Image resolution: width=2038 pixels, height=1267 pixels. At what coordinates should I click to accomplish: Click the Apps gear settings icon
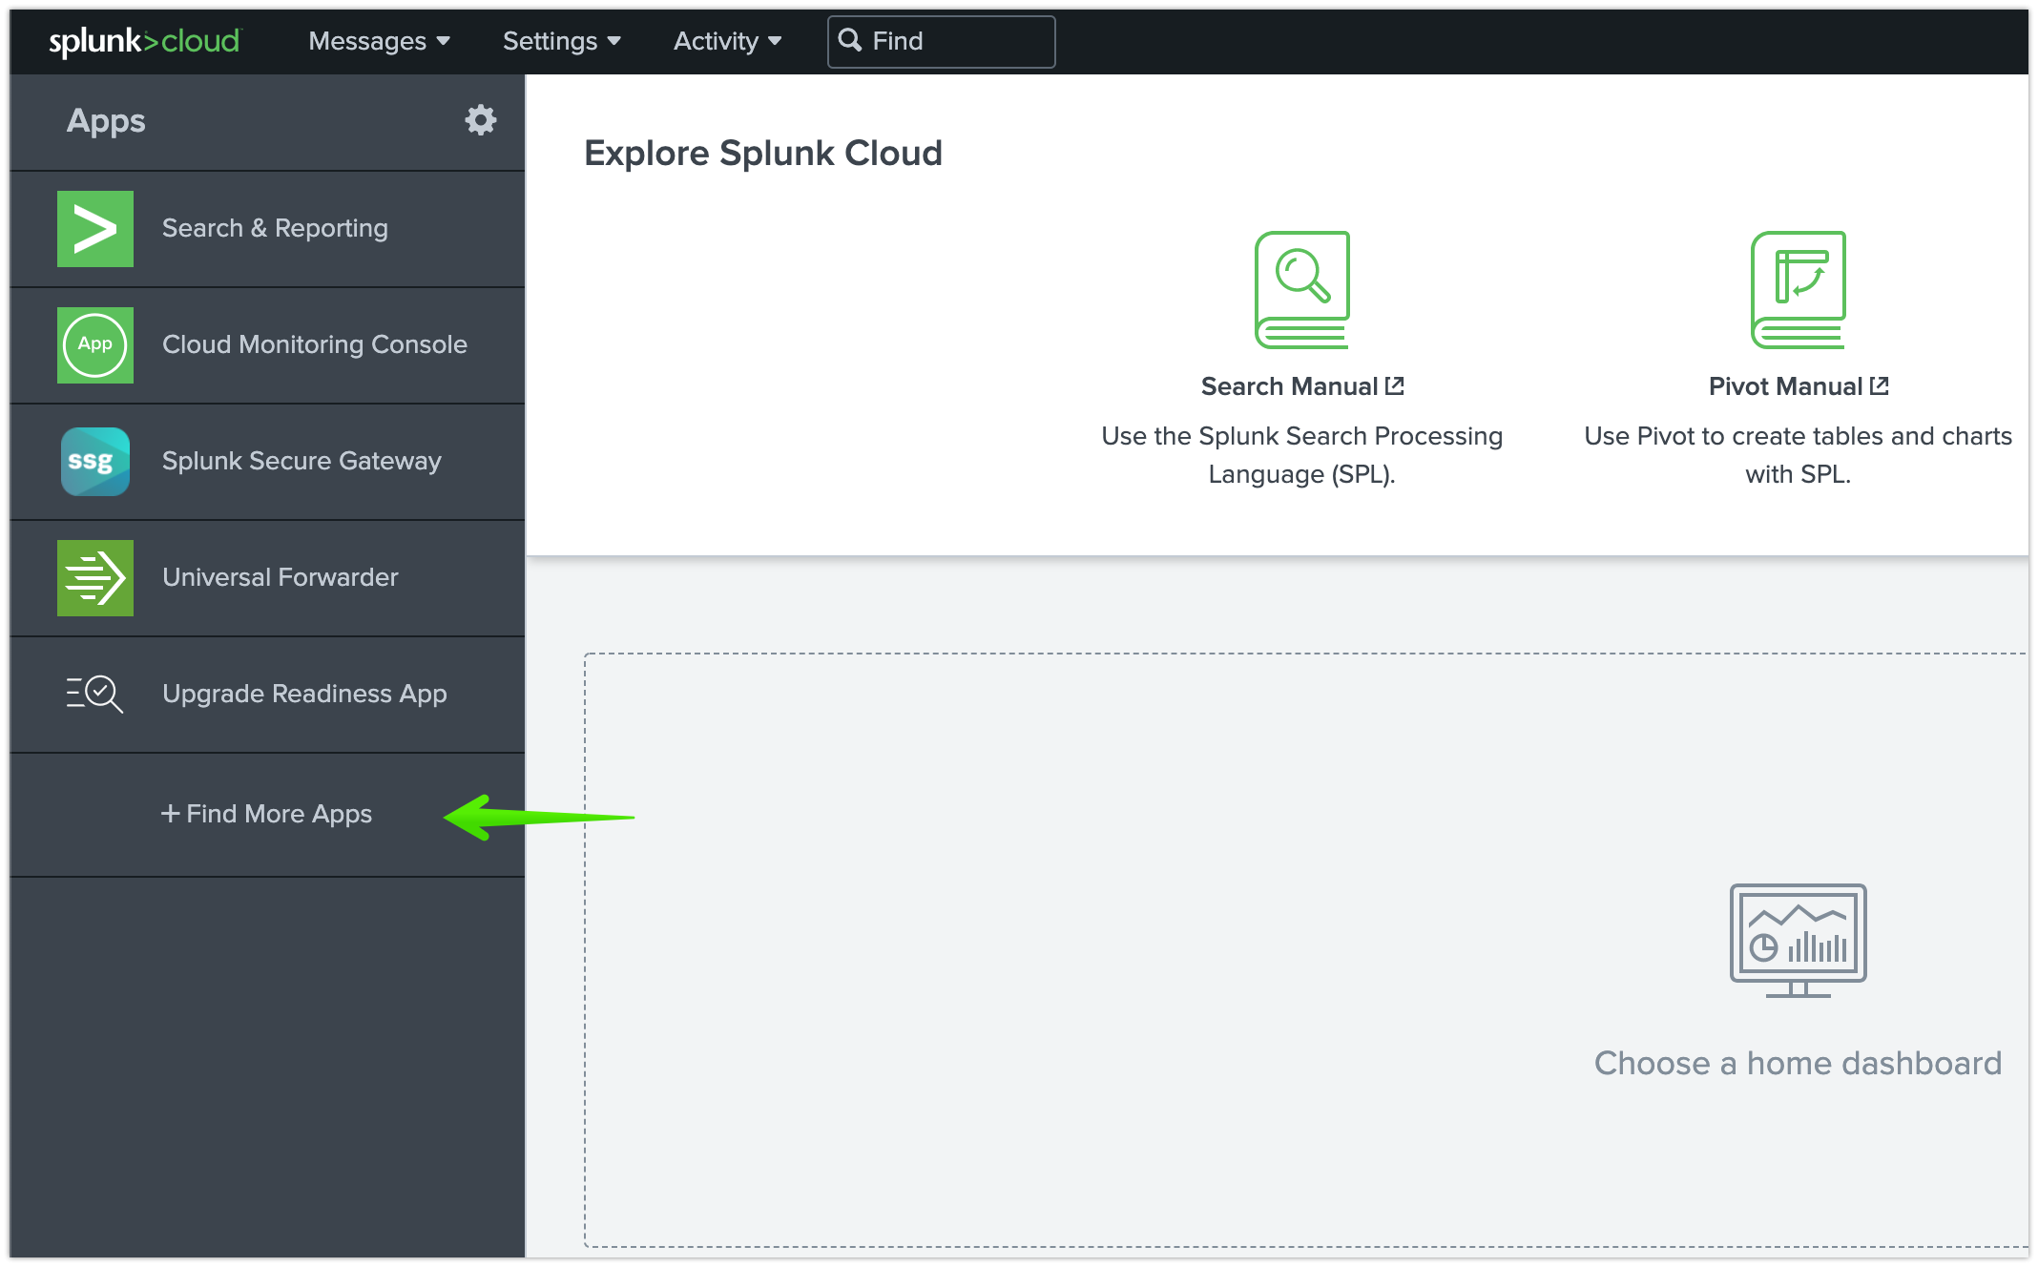[x=480, y=119]
